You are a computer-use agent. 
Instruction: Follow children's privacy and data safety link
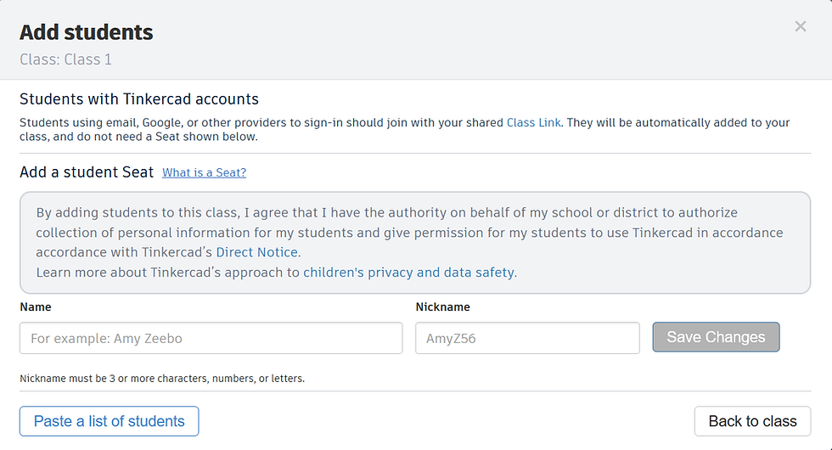(408, 273)
